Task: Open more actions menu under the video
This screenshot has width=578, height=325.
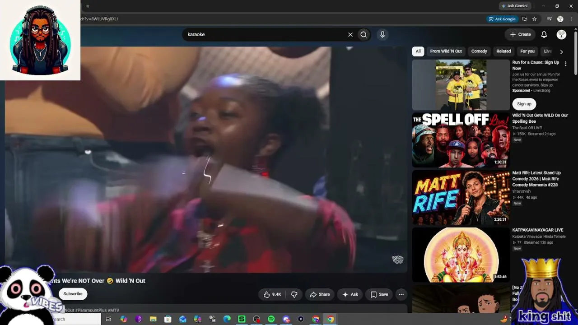Action: [x=401, y=294]
